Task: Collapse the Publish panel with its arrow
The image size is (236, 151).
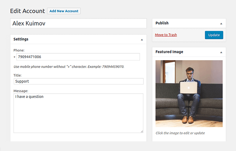Action: 221,23
